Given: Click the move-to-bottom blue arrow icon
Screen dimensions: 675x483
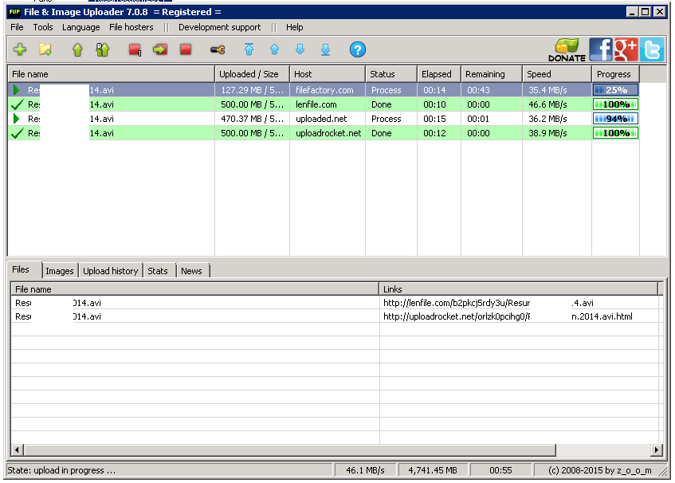Looking at the screenshot, I should (x=325, y=49).
